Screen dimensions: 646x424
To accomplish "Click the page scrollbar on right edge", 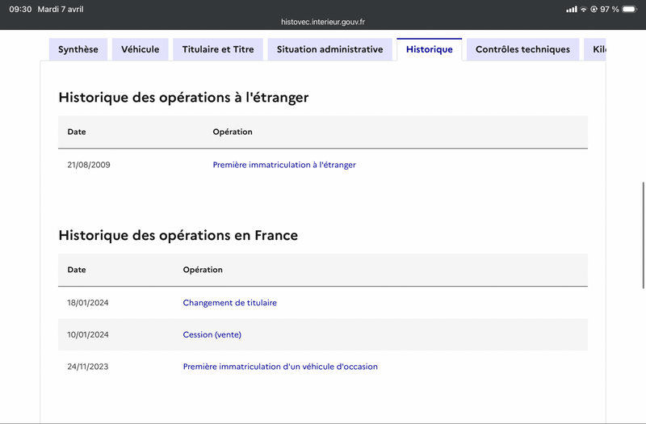I will click(643, 235).
